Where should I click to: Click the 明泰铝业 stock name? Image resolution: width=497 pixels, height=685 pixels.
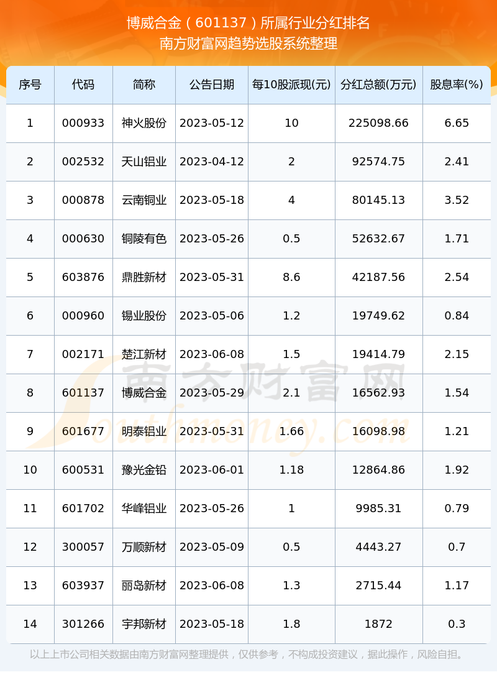click(x=144, y=431)
